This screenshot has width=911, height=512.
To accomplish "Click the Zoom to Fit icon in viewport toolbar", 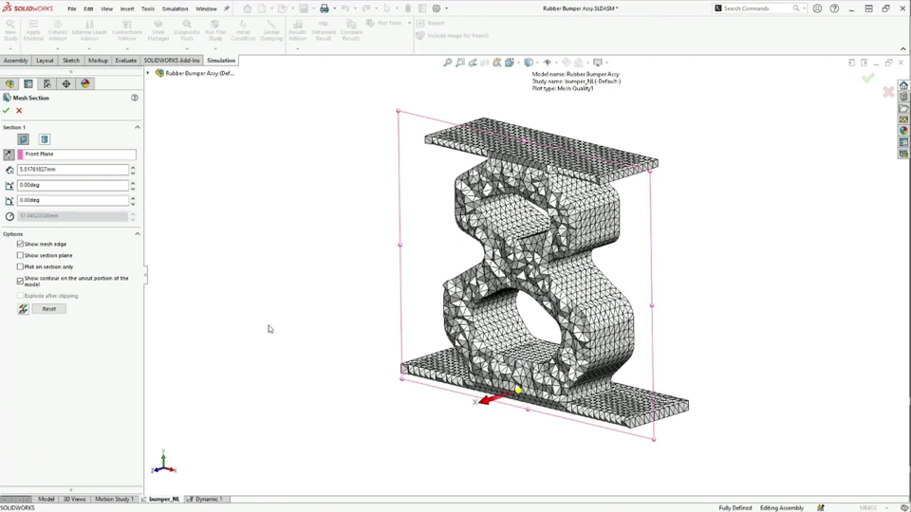I will (447, 63).
